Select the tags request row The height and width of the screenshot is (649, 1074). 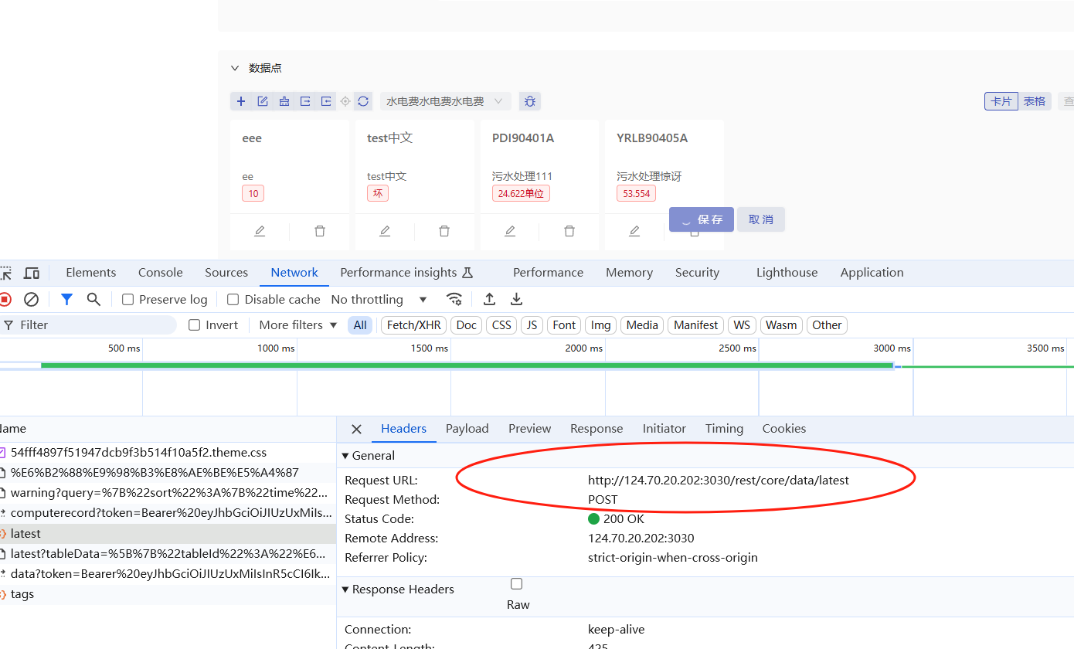168,594
